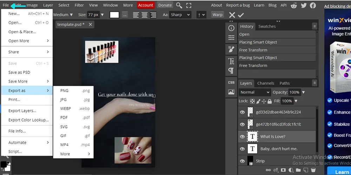Toggle visibility of the Strip layer
This screenshot has height=175, width=351.
click(x=242, y=161)
